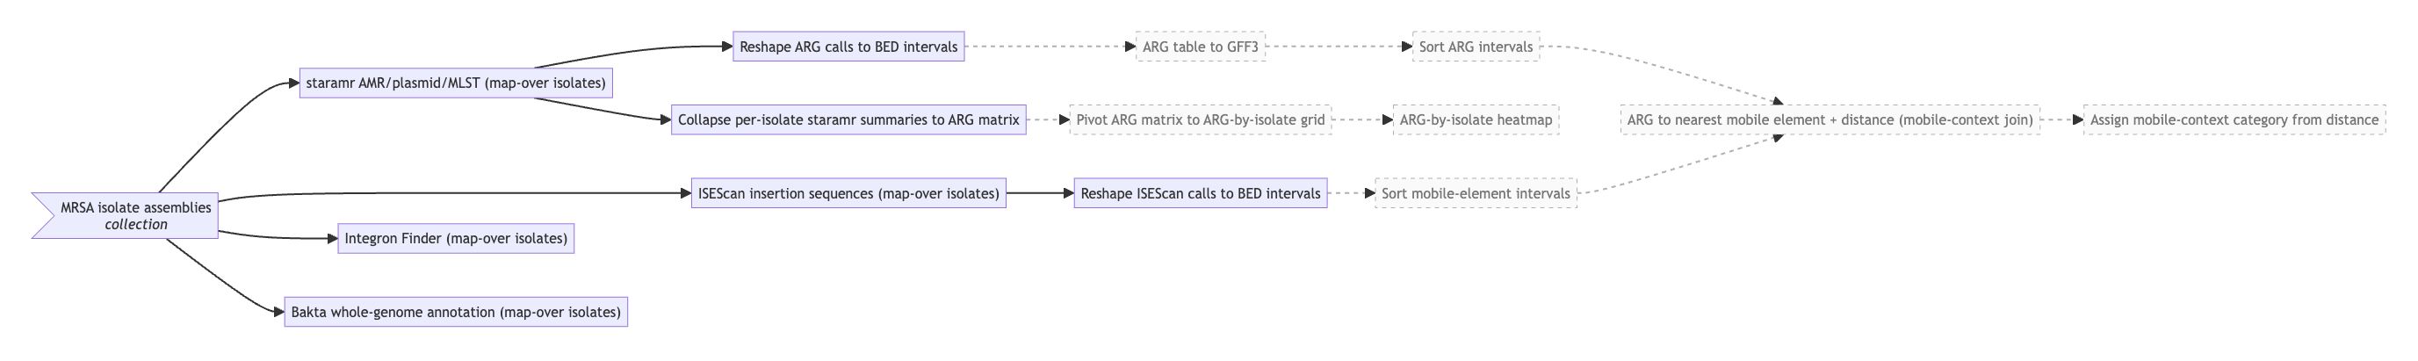
Task: Click the staramr AMR/plasmid/MLST node
Action: [x=456, y=83]
